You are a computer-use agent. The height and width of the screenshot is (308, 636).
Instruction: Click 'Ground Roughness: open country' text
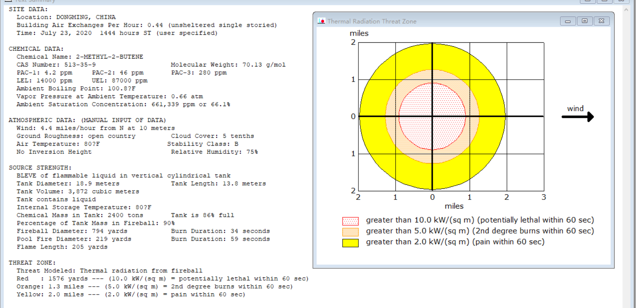pyautogui.click(x=76, y=136)
